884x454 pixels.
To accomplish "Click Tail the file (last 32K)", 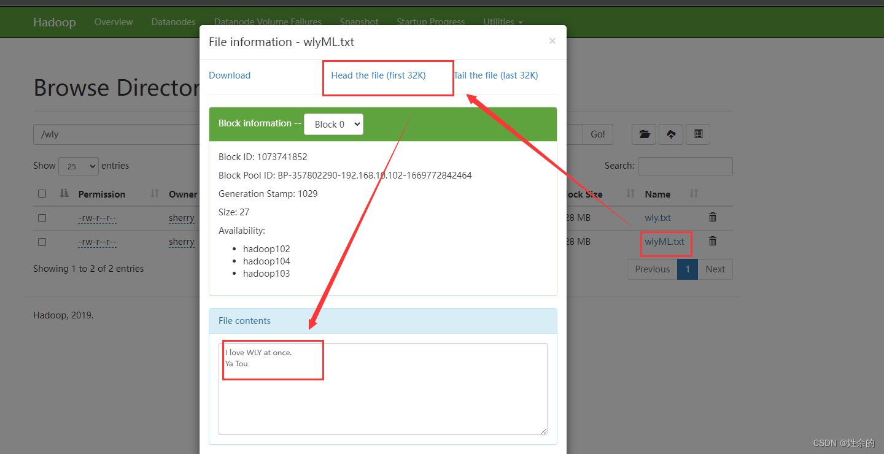I will 496,75.
